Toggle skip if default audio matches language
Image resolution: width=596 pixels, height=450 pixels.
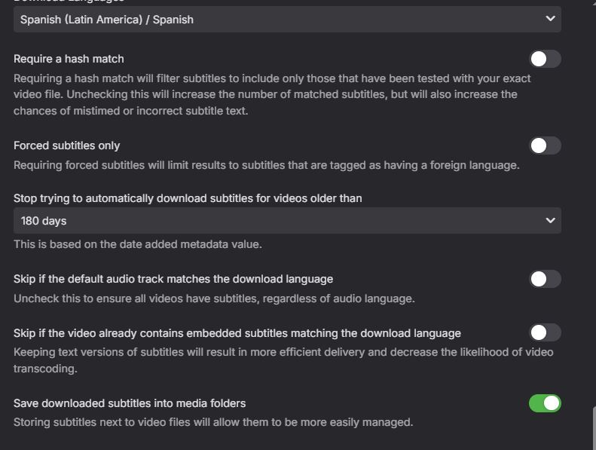[x=545, y=279]
